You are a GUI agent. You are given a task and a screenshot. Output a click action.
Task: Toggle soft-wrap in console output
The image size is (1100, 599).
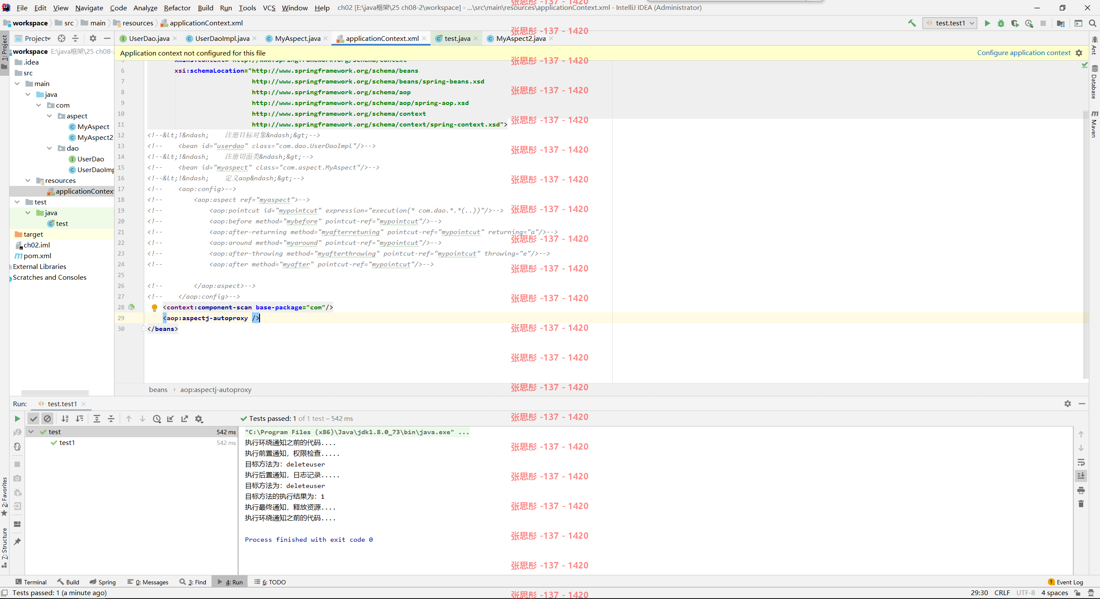[x=1081, y=463]
